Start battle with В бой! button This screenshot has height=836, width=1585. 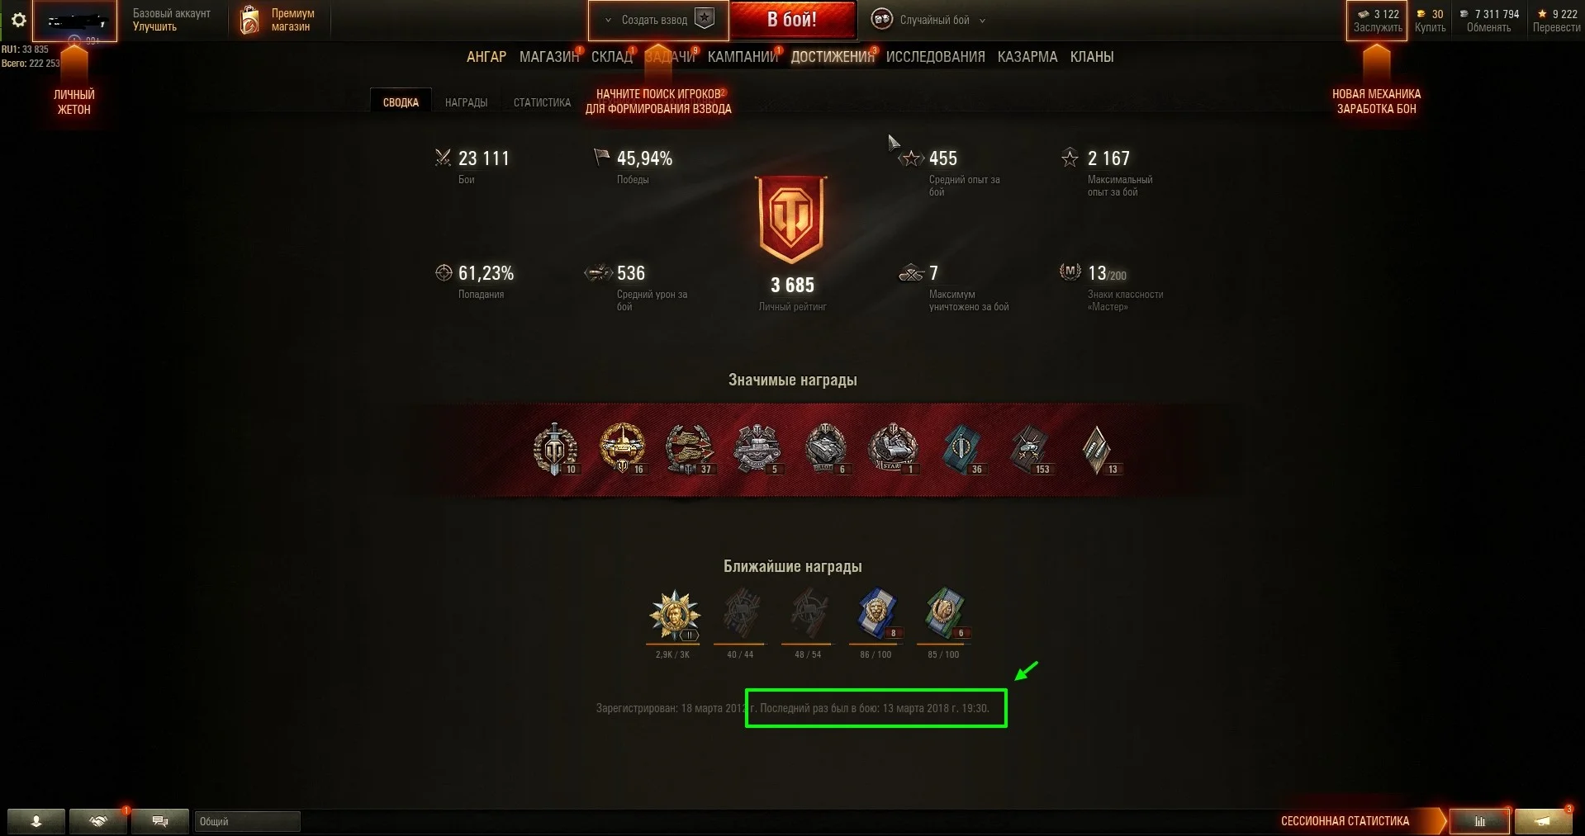coord(792,20)
